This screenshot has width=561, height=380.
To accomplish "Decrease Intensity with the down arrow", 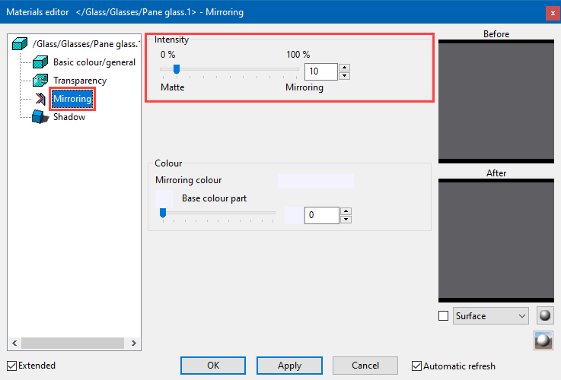I will click(x=344, y=76).
